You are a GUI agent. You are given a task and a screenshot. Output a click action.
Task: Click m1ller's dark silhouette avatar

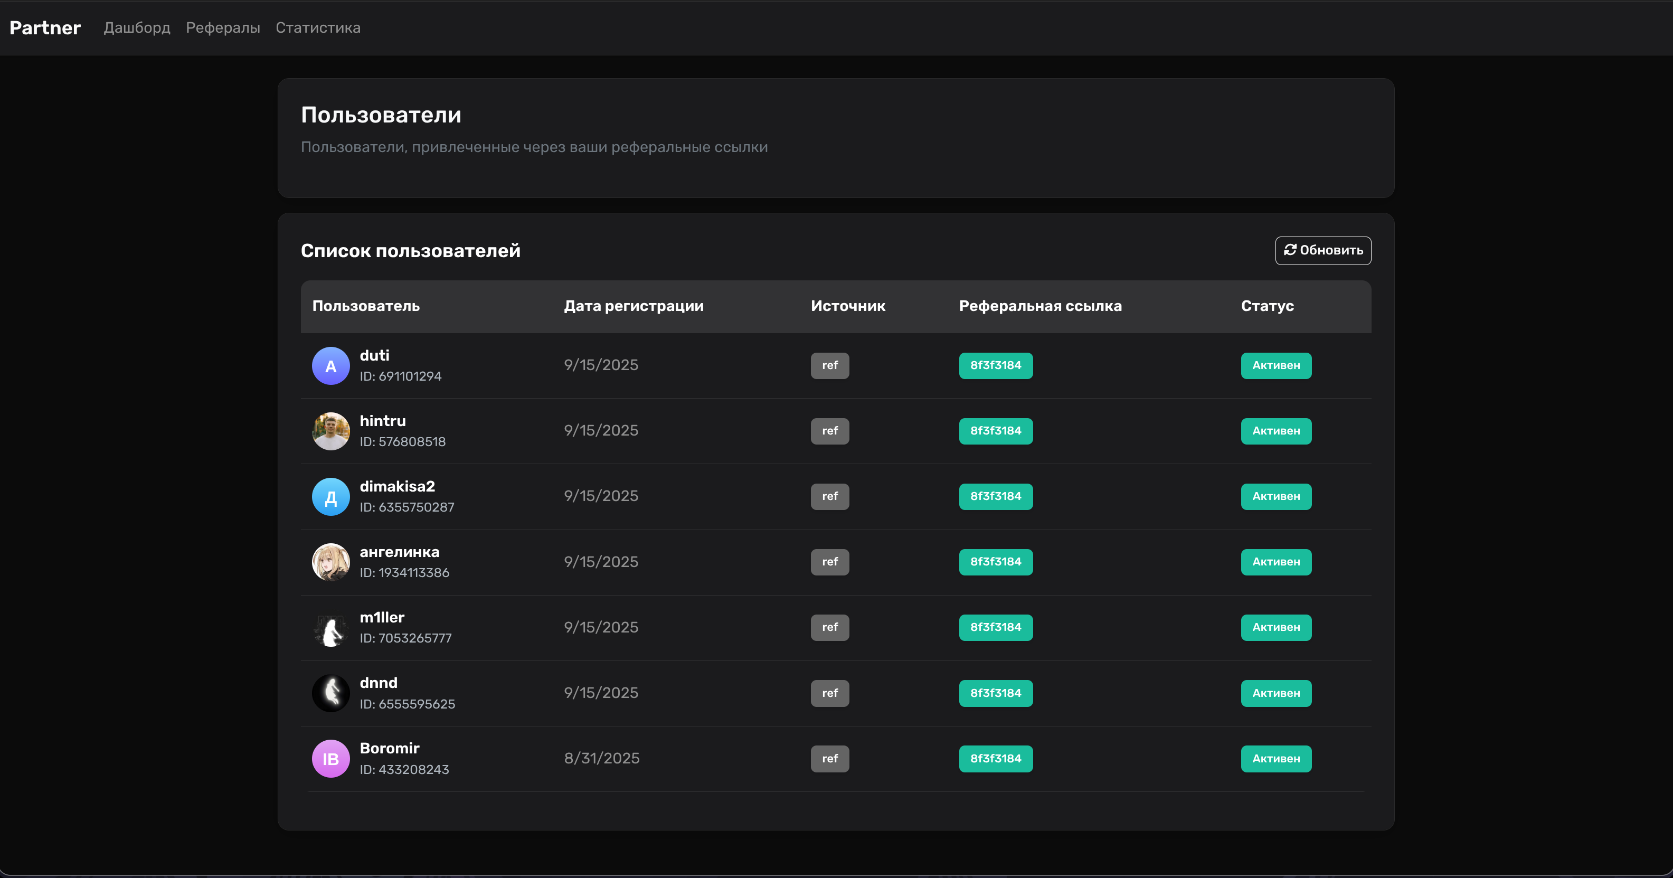point(330,628)
